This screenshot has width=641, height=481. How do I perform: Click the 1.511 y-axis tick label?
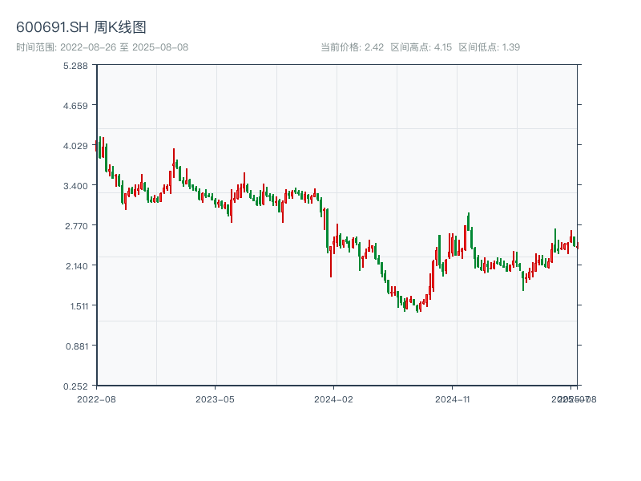pos(75,305)
